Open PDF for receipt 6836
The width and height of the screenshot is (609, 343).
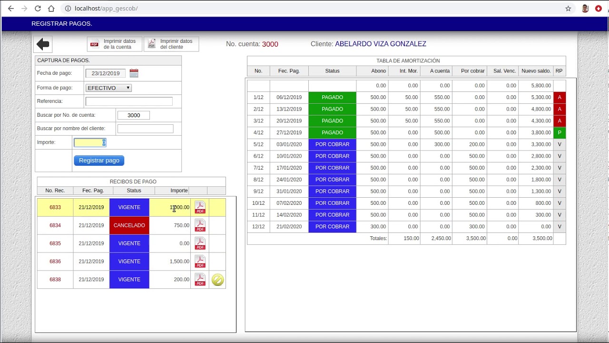[x=200, y=262]
